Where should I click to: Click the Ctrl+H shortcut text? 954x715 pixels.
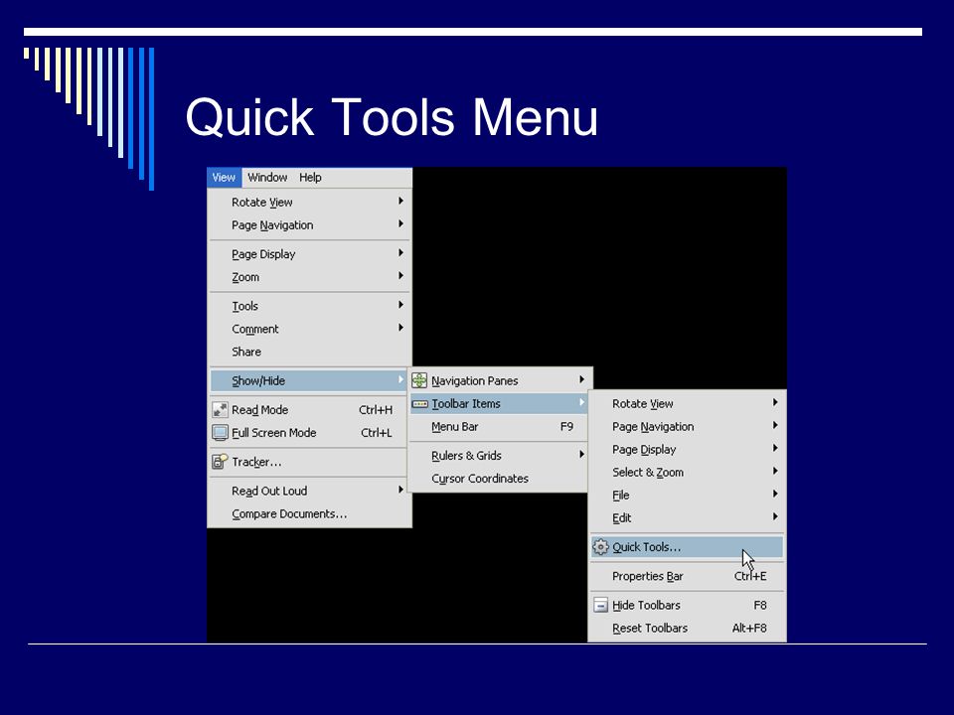tap(376, 410)
